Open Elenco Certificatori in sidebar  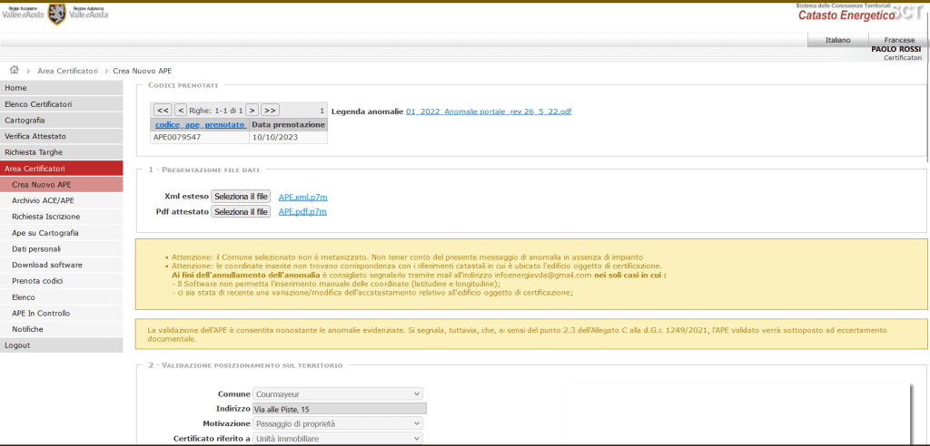(x=62, y=104)
